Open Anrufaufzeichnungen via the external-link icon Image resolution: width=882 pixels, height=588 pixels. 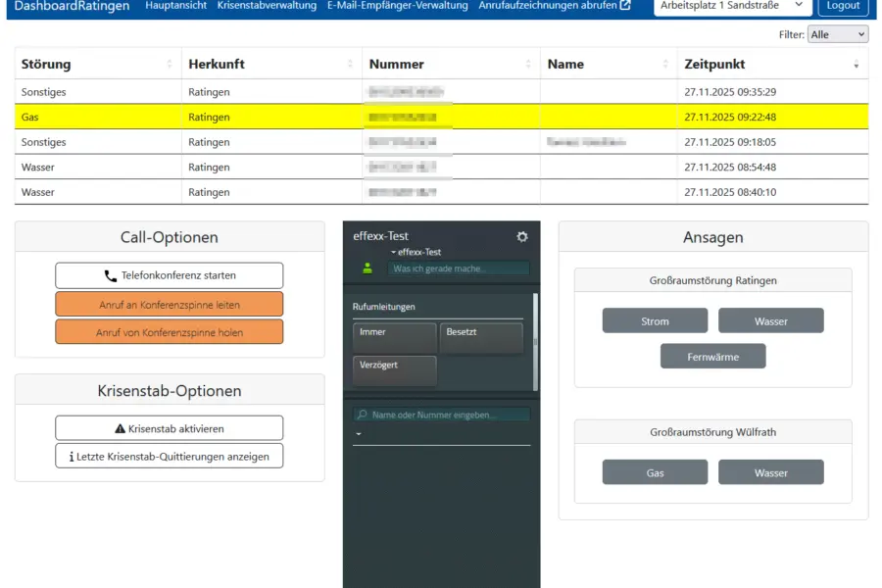click(x=624, y=5)
